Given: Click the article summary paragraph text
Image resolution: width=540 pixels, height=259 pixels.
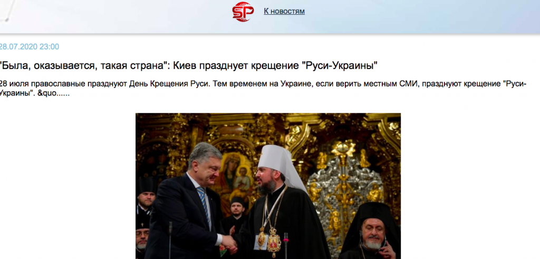Looking at the screenshot, I should 263,89.
